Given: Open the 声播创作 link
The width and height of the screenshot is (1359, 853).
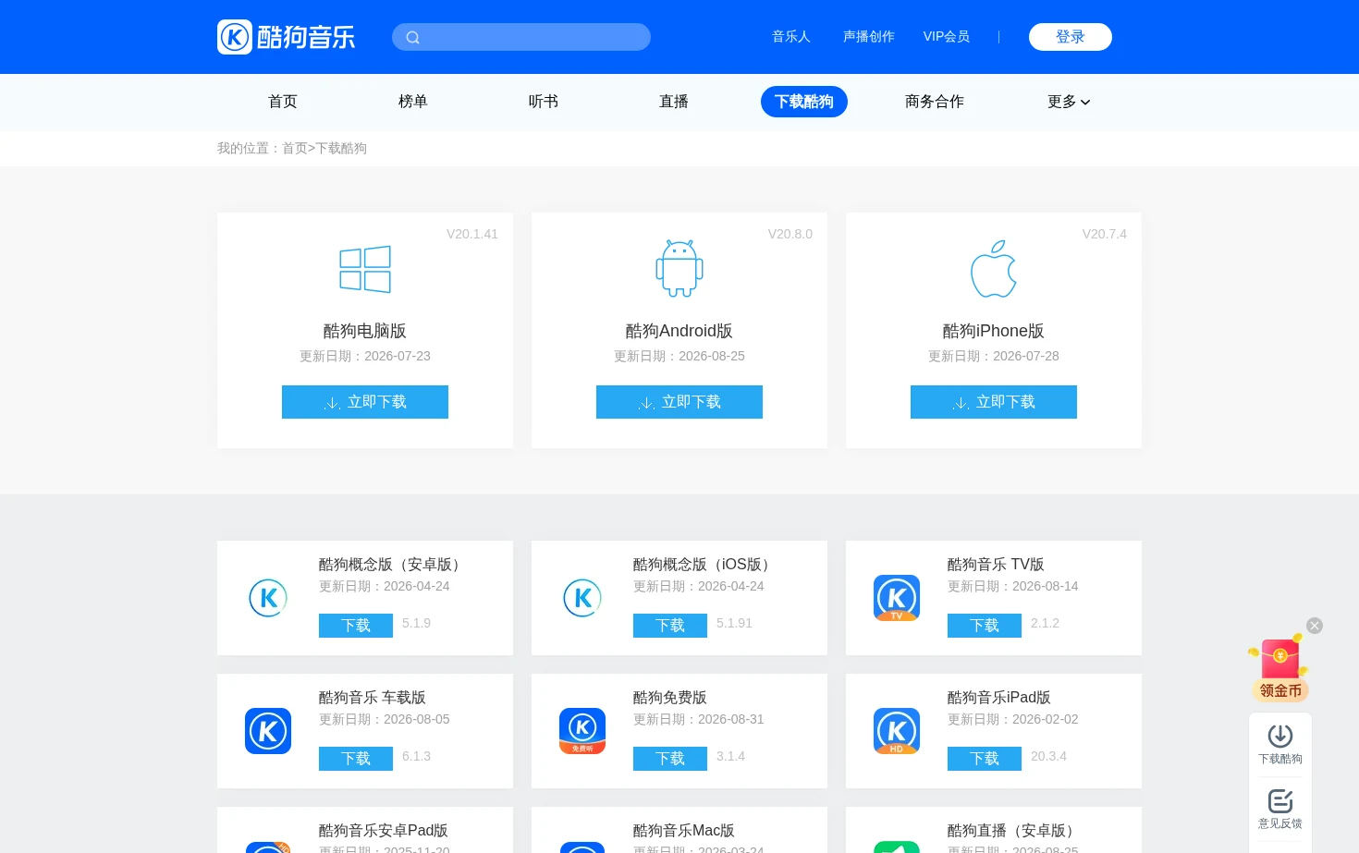Looking at the screenshot, I should click(x=869, y=37).
